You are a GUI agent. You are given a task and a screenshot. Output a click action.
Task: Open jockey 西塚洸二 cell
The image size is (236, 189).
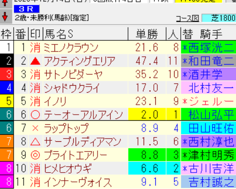208,47
